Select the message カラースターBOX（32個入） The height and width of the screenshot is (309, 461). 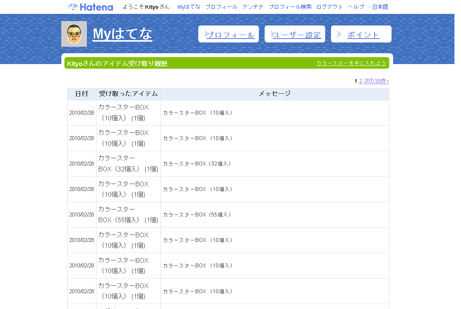(x=197, y=164)
